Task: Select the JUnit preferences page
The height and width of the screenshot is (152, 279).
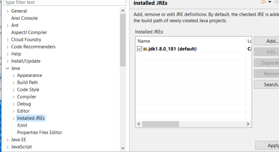Action: [22, 125]
